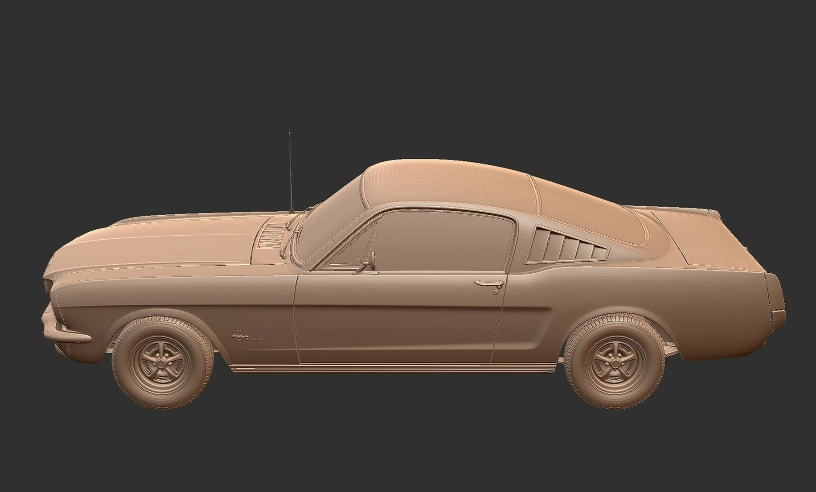Viewport: 816px width, 492px height.
Task: Click the driver door handle
Action: pyautogui.click(x=488, y=283)
